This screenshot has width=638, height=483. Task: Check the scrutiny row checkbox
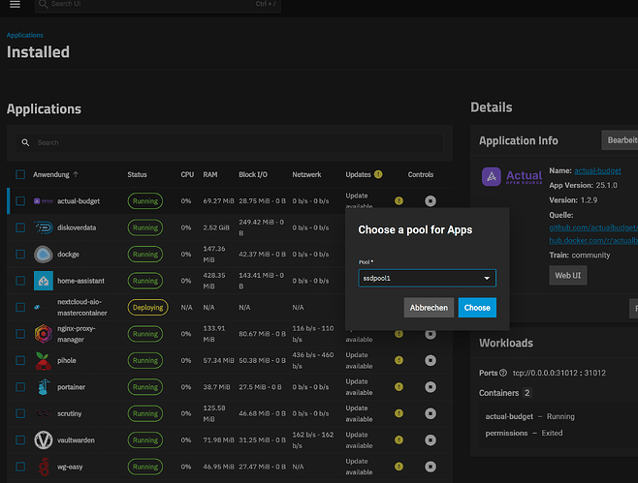[20, 413]
